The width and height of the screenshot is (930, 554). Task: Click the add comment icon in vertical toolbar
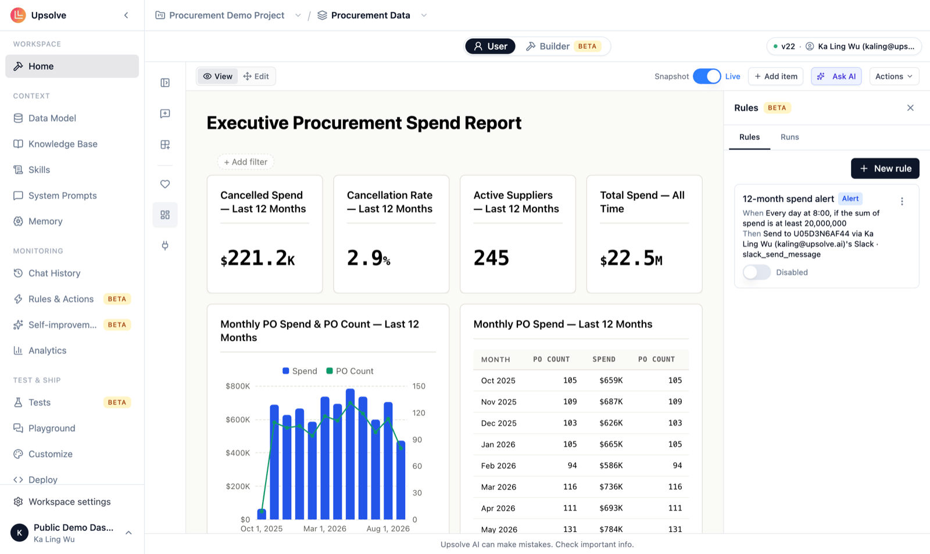pyautogui.click(x=165, y=114)
